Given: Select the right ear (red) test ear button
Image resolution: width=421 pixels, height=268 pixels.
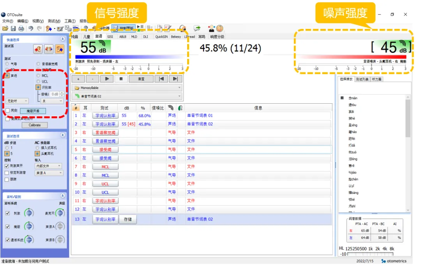Looking at the screenshot, I should pyautogui.click(x=38, y=49).
